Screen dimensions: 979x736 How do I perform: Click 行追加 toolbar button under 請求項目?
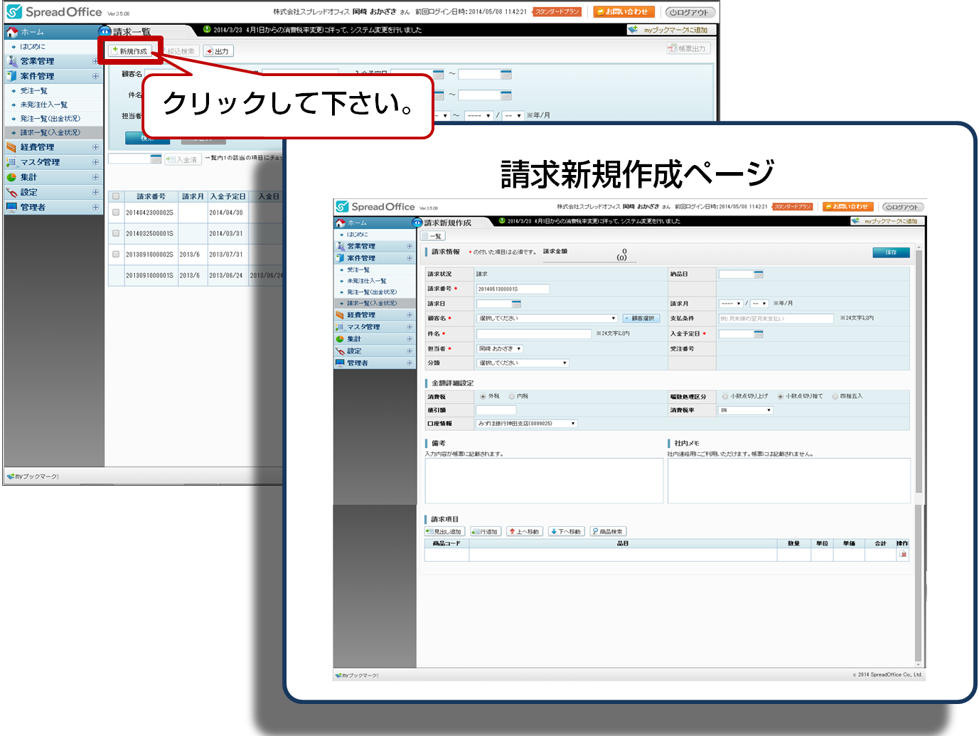coord(486,532)
